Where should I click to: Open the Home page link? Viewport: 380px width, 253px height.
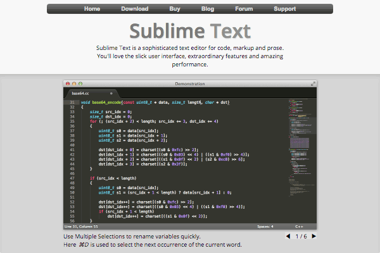(92, 9)
